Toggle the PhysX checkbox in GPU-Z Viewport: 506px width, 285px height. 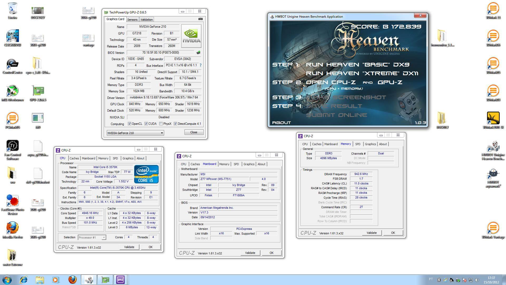[x=161, y=124]
